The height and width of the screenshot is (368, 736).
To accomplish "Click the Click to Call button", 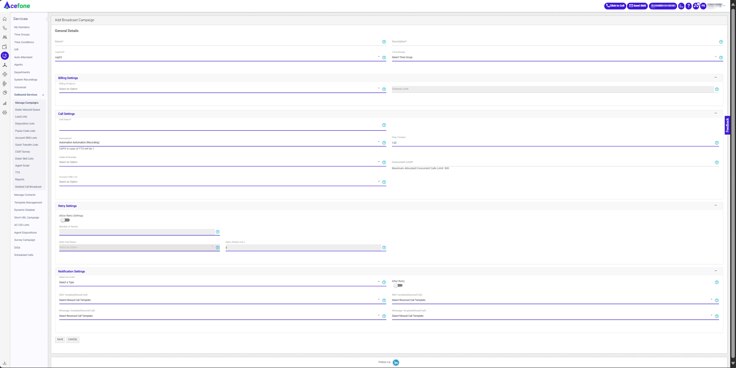I will [x=615, y=6].
